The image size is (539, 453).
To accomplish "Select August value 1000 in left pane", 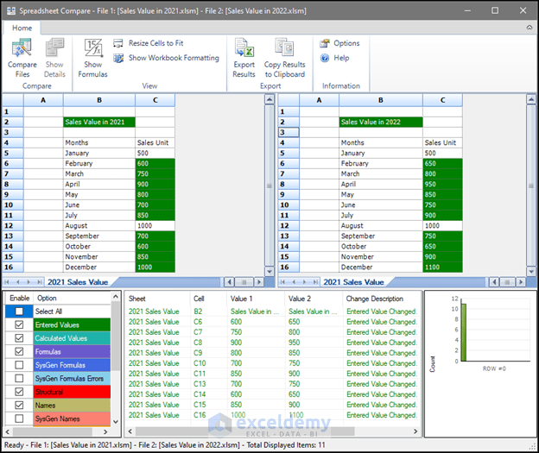I will pyautogui.click(x=155, y=226).
